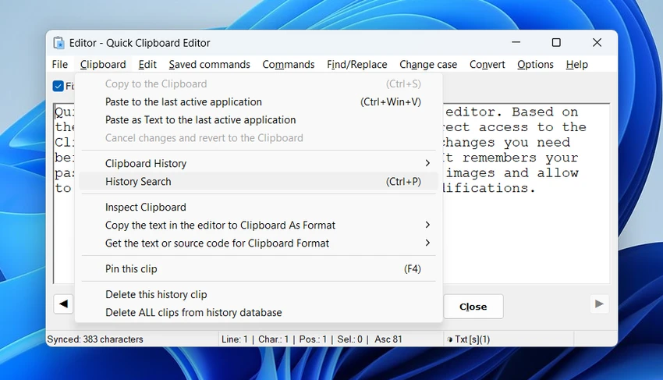Open the Options menu
The width and height of the screenshot is (663, 380).
click(535, 64)
